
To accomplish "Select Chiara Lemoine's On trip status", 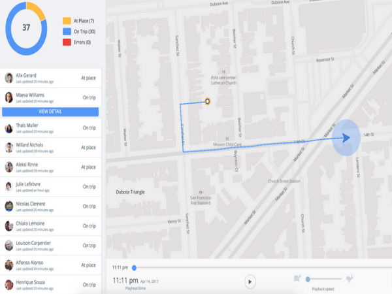I will pyautogui.click(x=89, y=226).
